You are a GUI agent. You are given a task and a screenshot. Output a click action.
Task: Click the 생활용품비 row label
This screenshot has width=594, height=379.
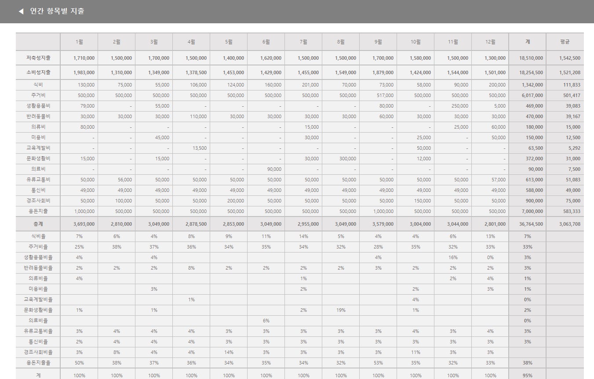click(38, 105)
